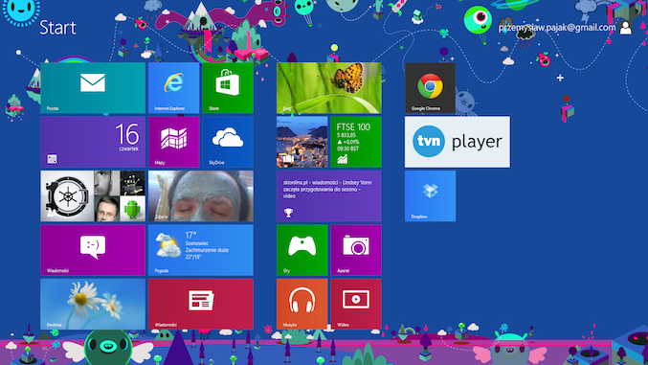Open the FTSE 100 finance tile

pyautogui.click(x=356, y=142)
